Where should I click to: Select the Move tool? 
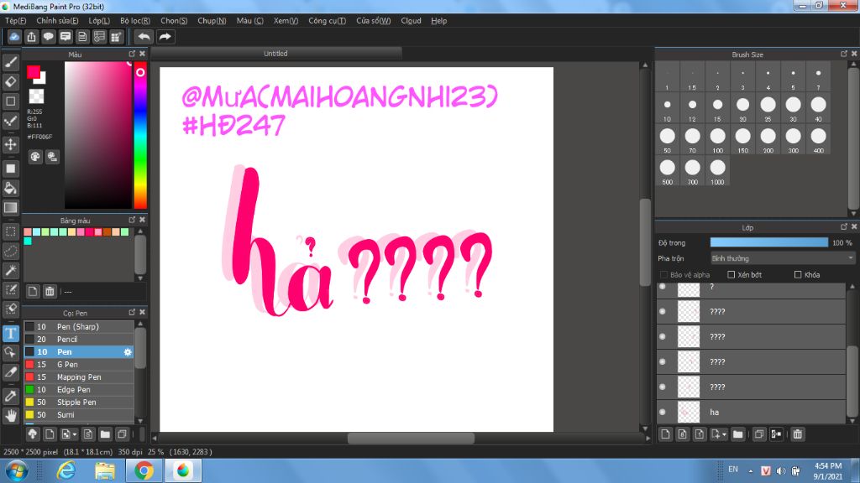pos(10,144)
